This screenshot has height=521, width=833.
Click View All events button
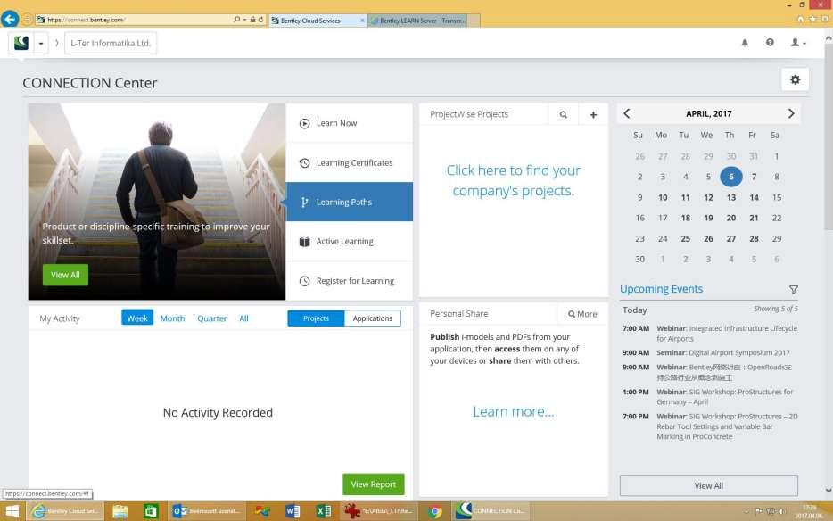coord(709,485)
